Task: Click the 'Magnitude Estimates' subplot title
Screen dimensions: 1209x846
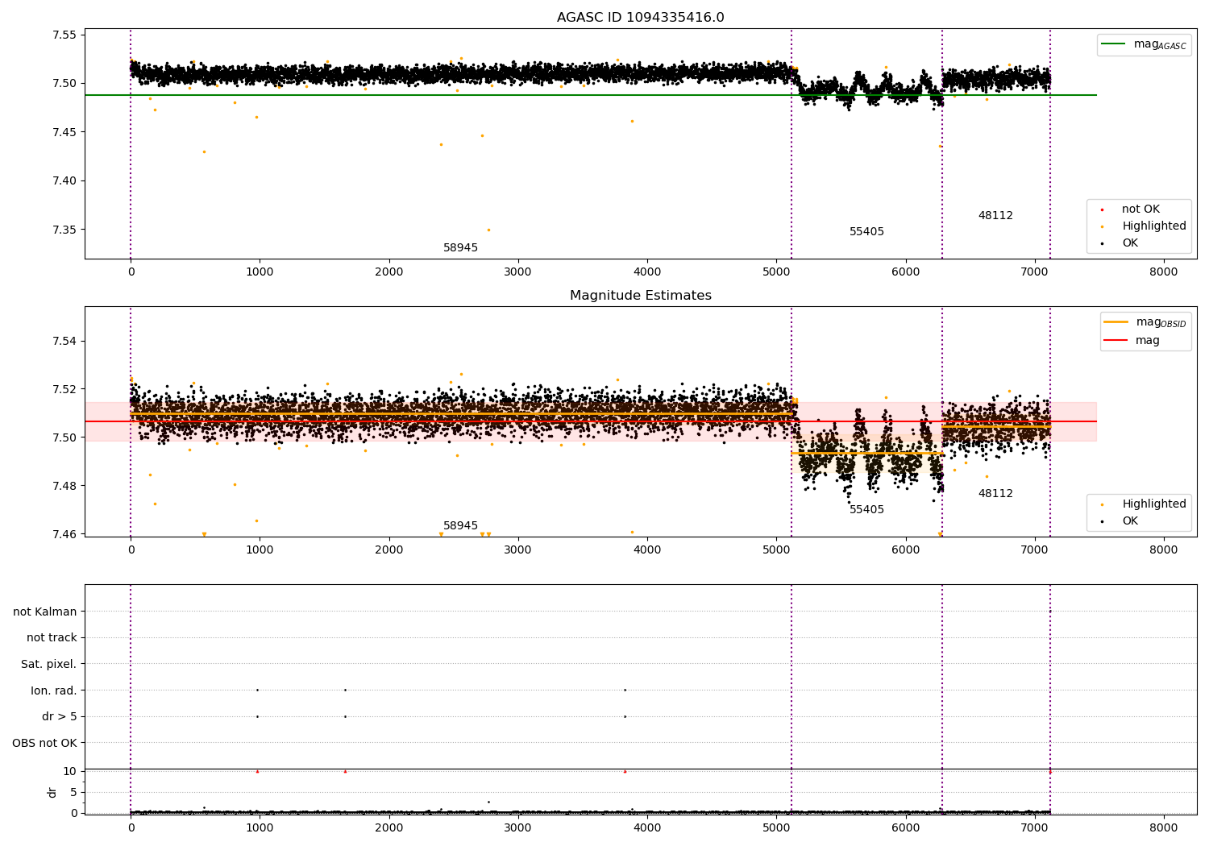Action: tap(640, 296)
